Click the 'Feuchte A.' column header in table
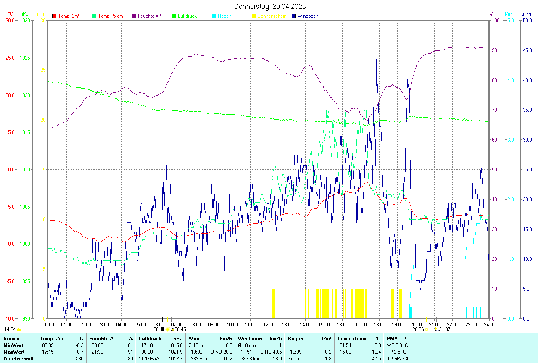The width and height of the screenshot is (538, 363). click(102, 338)
